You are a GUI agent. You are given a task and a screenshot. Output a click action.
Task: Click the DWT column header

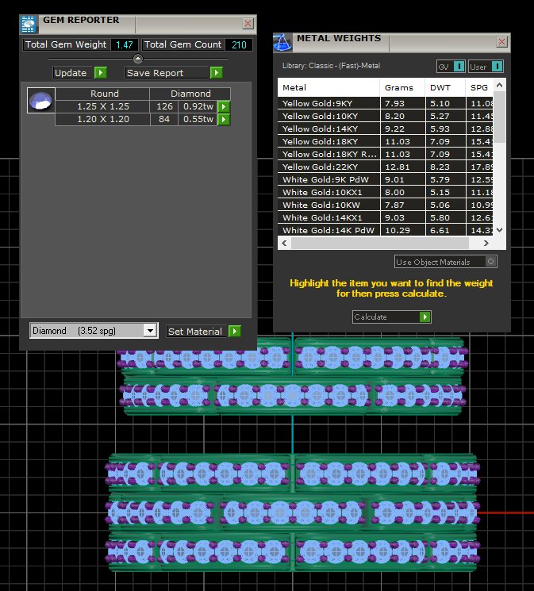pos(445,87)
